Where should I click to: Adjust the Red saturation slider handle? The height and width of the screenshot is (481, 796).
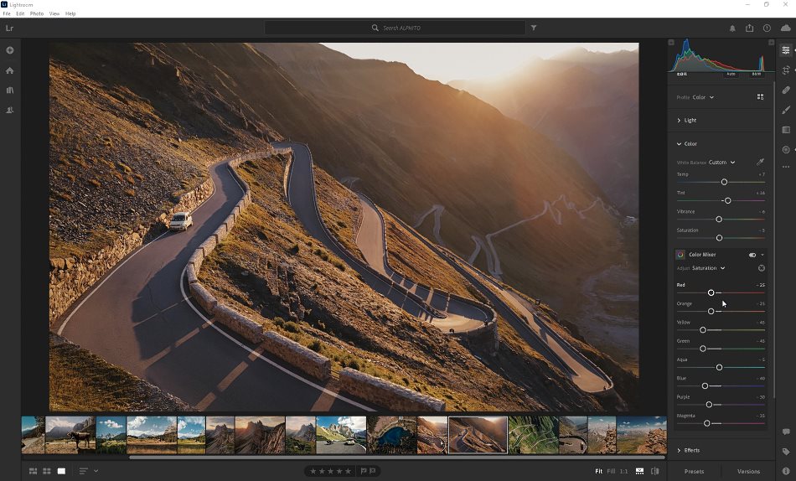711,292
